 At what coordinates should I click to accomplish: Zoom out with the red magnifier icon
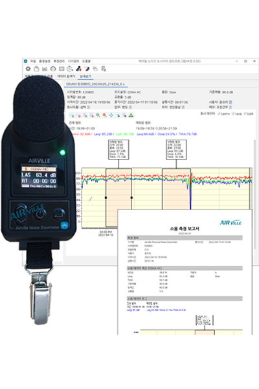click(x=105, y=115)
